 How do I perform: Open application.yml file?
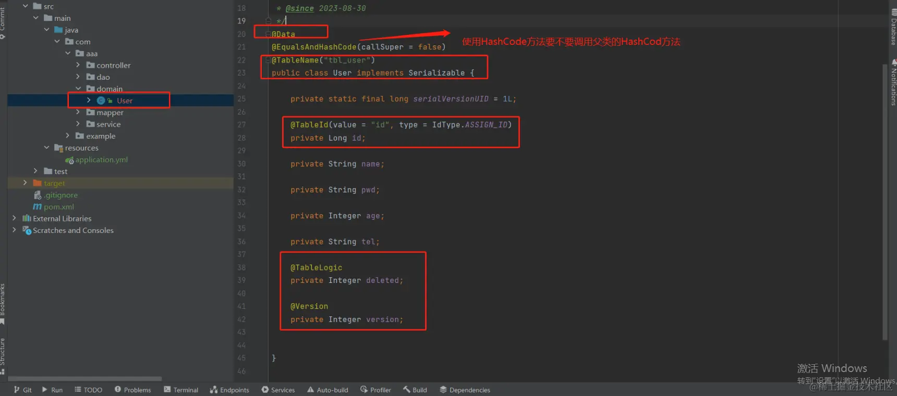(x=101, y=159)
